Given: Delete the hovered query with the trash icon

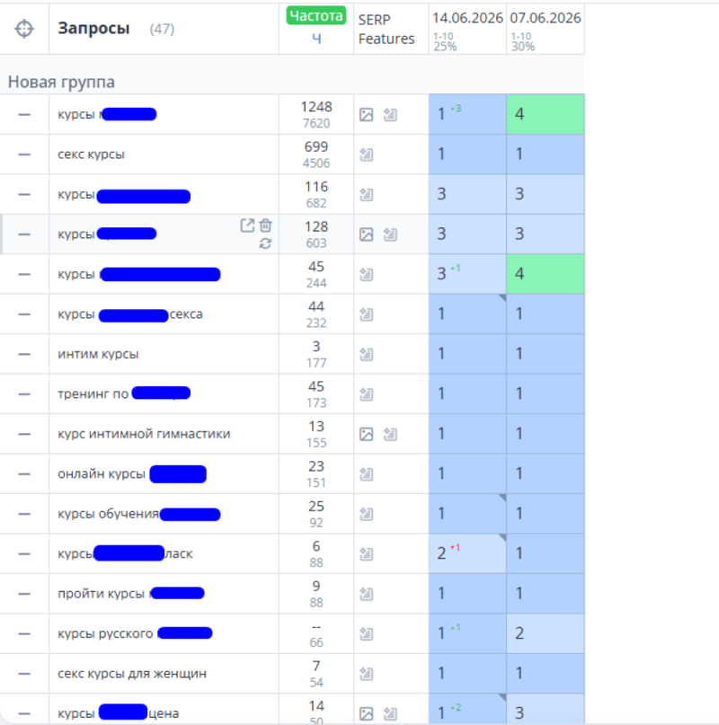Looking at the screenshot, I should coord(265,225).
